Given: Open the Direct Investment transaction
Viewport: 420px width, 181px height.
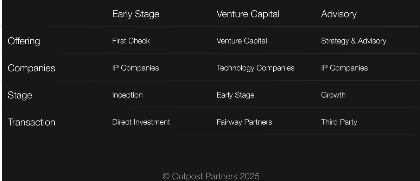Looking at the screenshot, I should point(141,122).
